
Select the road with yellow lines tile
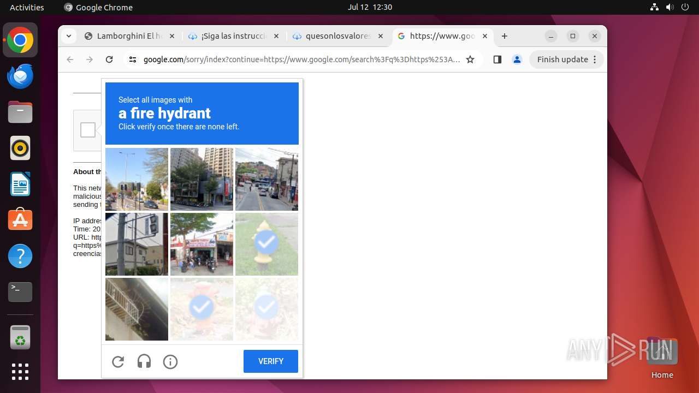click(x=266, y=179)
